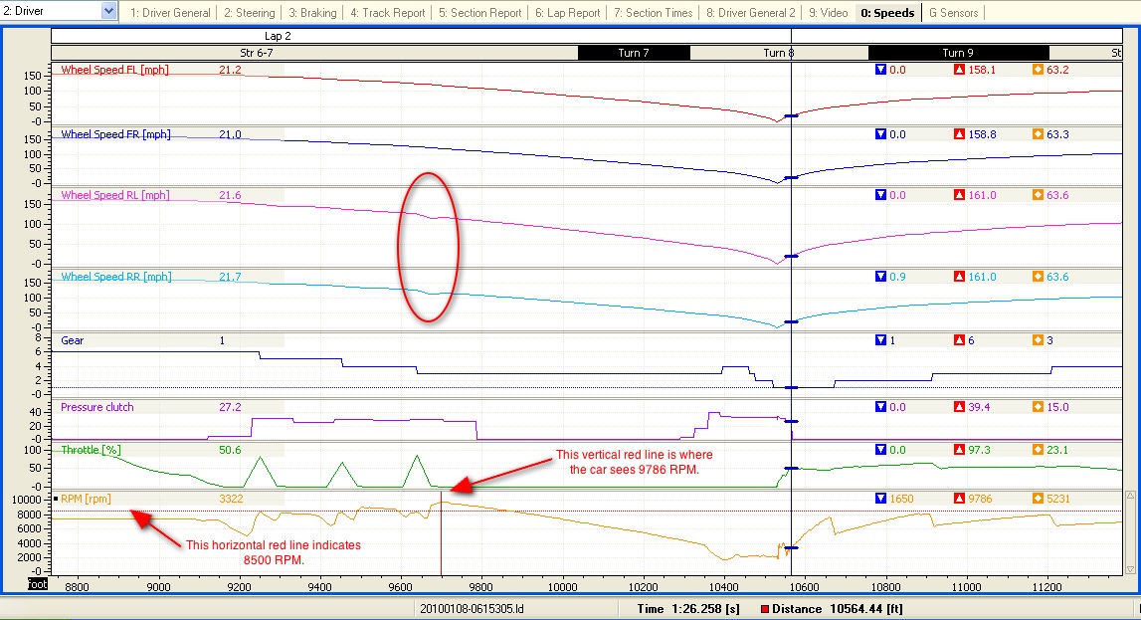Click the black selection marker beside RPM label
The height and width of the screenshot is (620, 1141).
[x=56, y=500]
